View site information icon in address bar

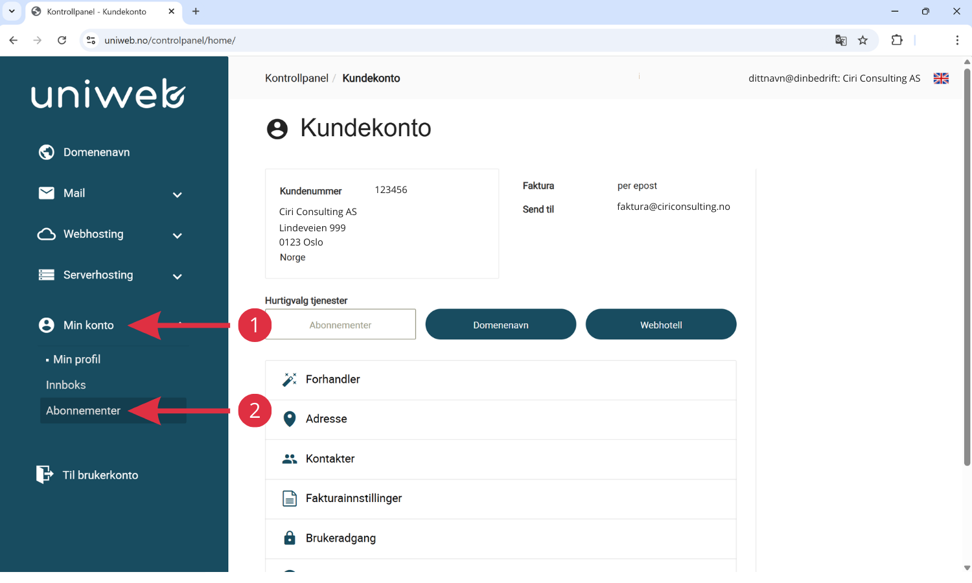click(x=91, y=40)
